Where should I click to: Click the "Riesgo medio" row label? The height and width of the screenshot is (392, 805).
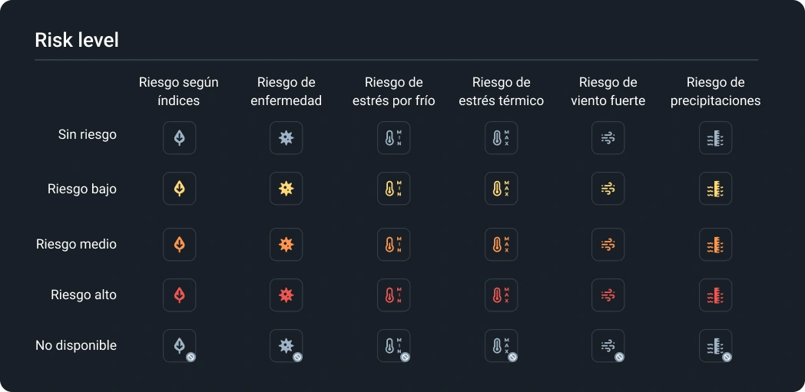(76, 245)
